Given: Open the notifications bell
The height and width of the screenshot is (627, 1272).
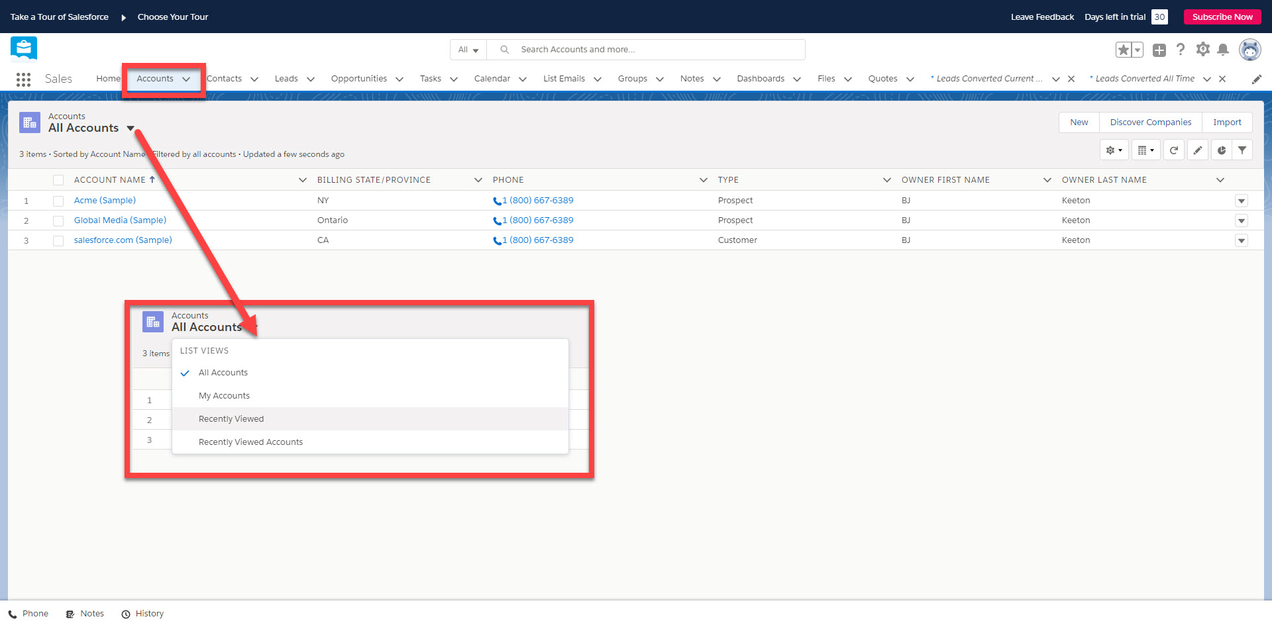Looking at the screenshot, I should pyautogui.click(x=1223, y=50).
